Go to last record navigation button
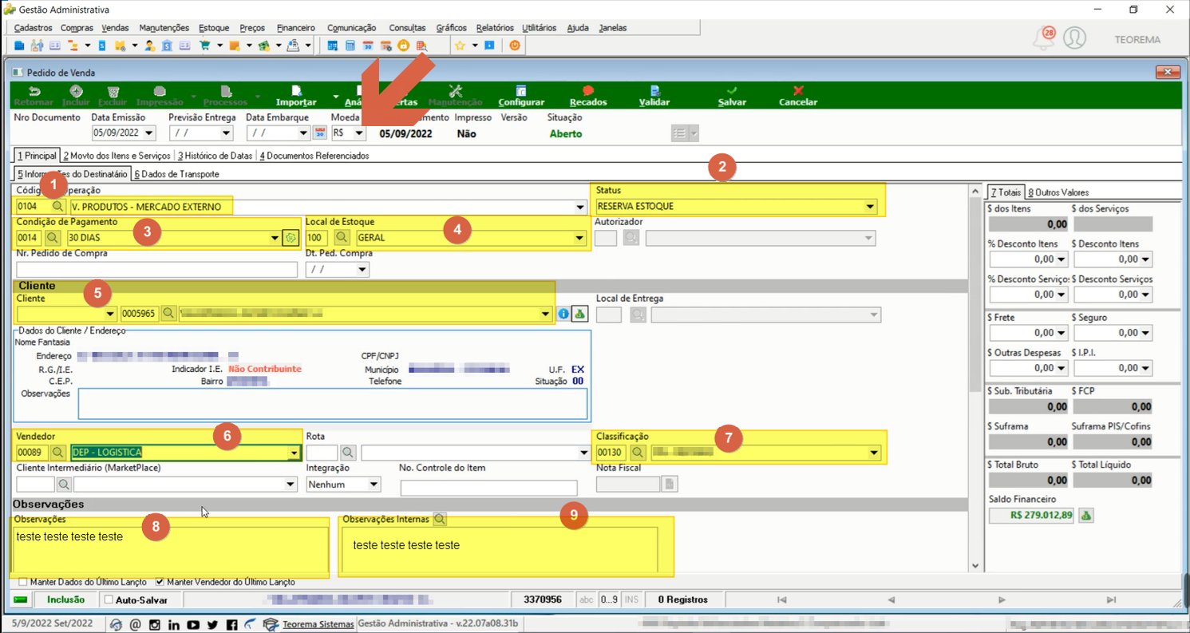 [x=1111, y=599]
